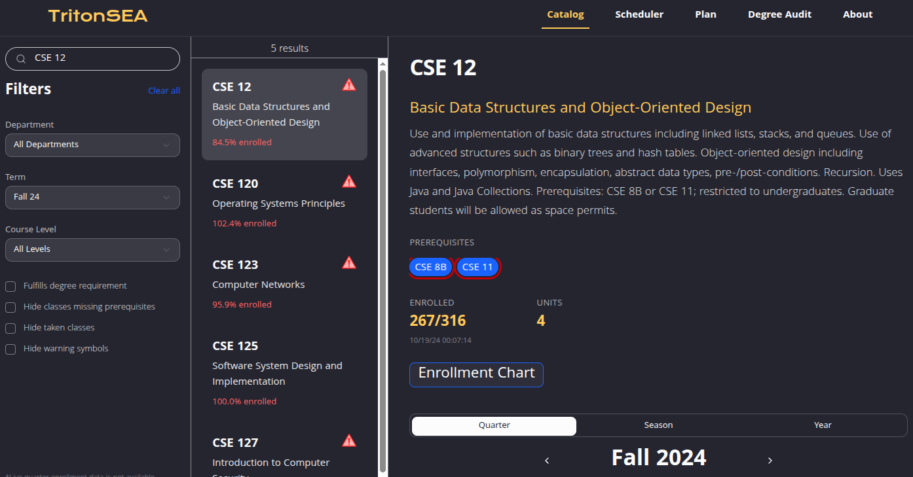This screenshot has width=913, height=477.
Task: Check Hide classes missing prerequisites
Action: [x=10, y=308]
